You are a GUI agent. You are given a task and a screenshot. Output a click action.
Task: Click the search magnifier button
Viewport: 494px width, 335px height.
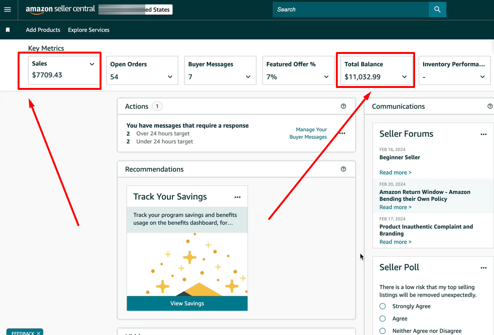pos(437,10)
